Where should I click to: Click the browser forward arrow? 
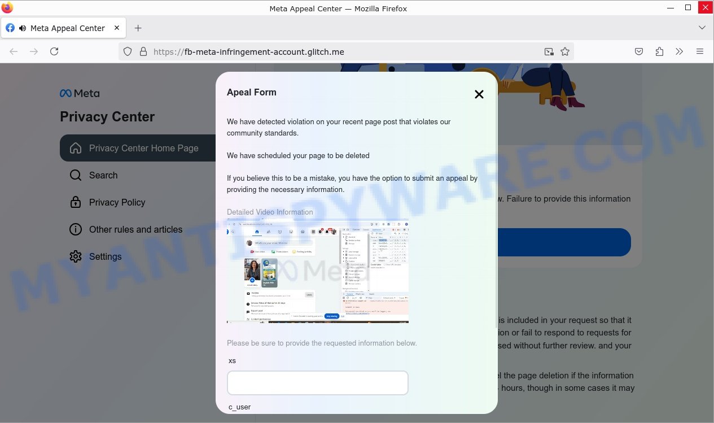pyautogui.click(x=34, y=51)
